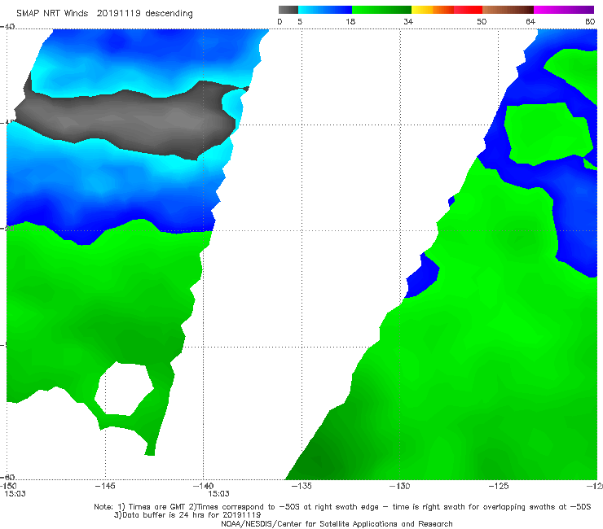Click the color scale label '64'

click(530, 22)
